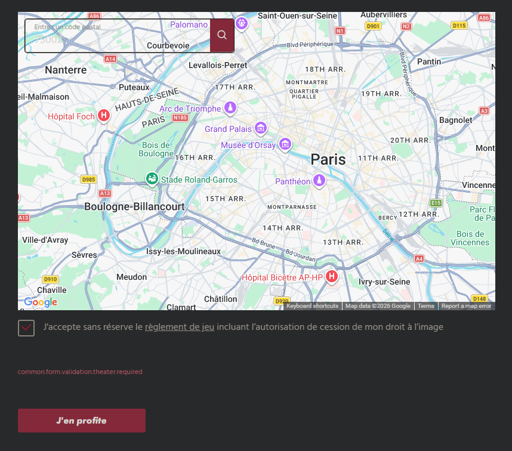This screenshot has width=512, height=451.
Task: Click the 11TH ARR. label
Action: tap(378, 158)
